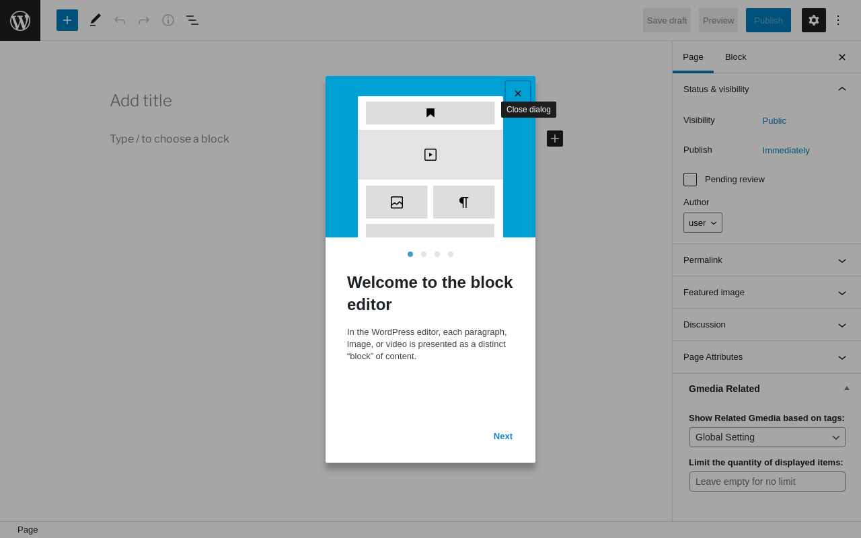Click the image icon in guide illustration
Viewport: 861px width, 538px height.
397,202
